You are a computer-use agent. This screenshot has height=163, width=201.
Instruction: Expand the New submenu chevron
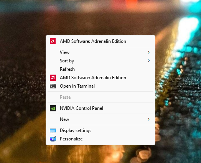coord(148,119)
